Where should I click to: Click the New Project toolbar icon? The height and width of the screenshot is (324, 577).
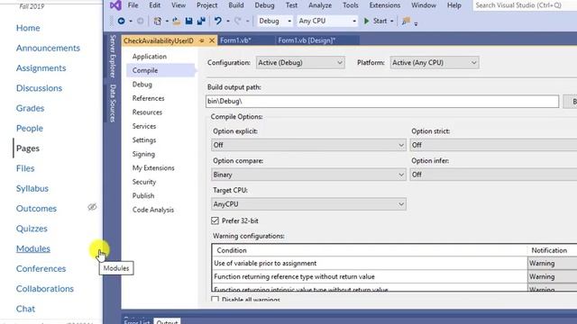[158, 21]
